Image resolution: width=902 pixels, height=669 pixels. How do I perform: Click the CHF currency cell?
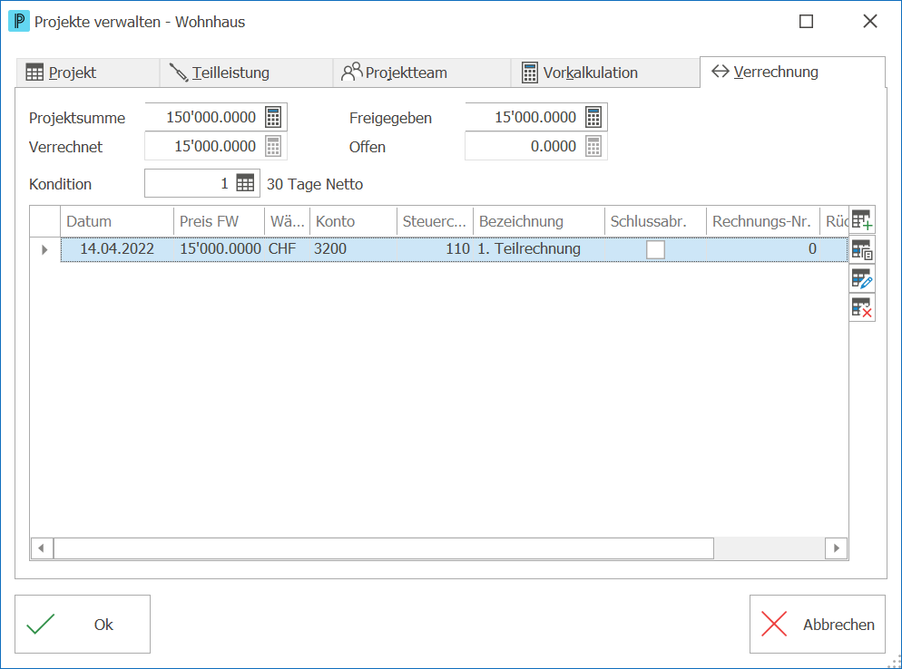(287, 249)
